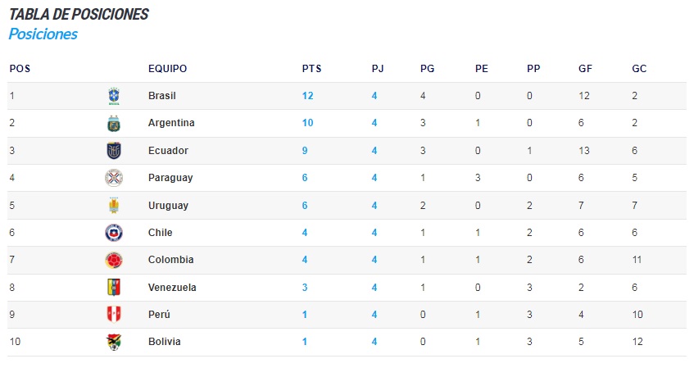Image resolution: width=694 pixels, height=368 pixels.
Task: Select the Uruguay team crest icon
Action: tap(114, 206)
